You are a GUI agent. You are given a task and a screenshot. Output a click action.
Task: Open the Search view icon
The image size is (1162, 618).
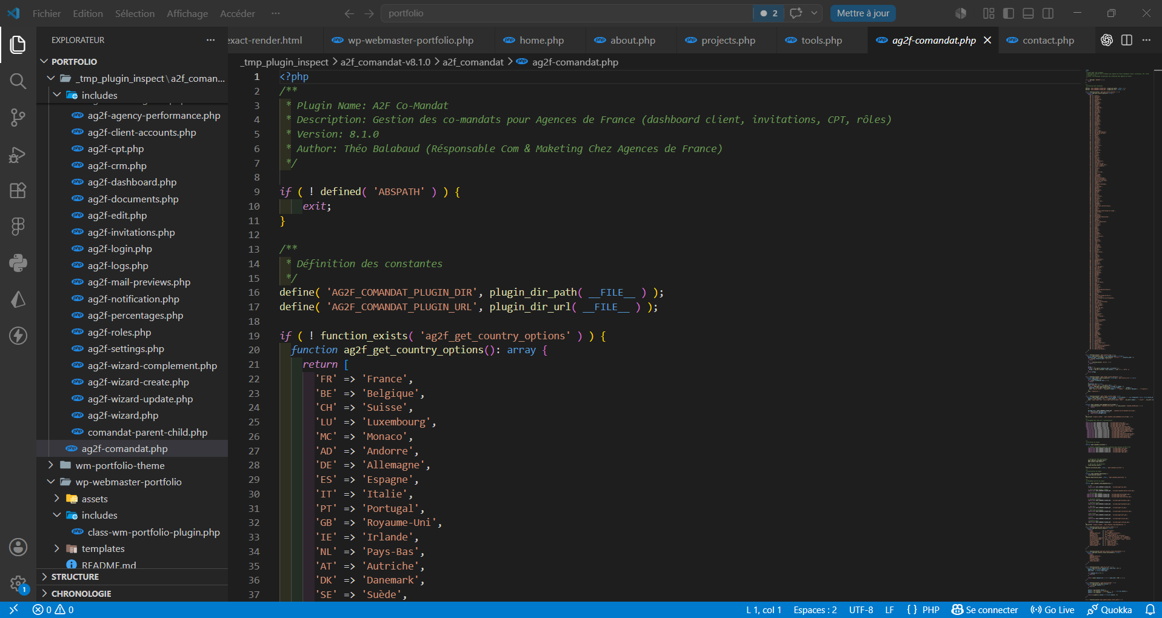tap(18, 81)
